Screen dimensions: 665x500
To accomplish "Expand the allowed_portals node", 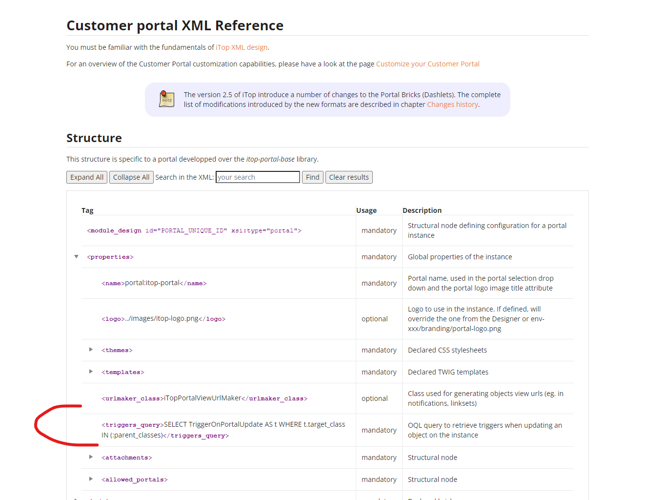I will tap(91, 479).
